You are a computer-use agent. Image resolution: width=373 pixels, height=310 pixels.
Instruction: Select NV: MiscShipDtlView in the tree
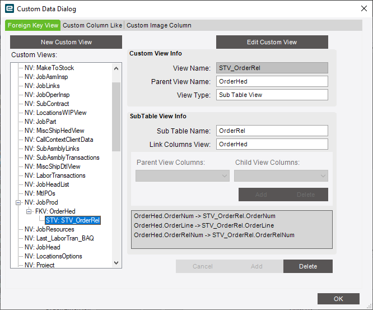(x=52, y=166)
